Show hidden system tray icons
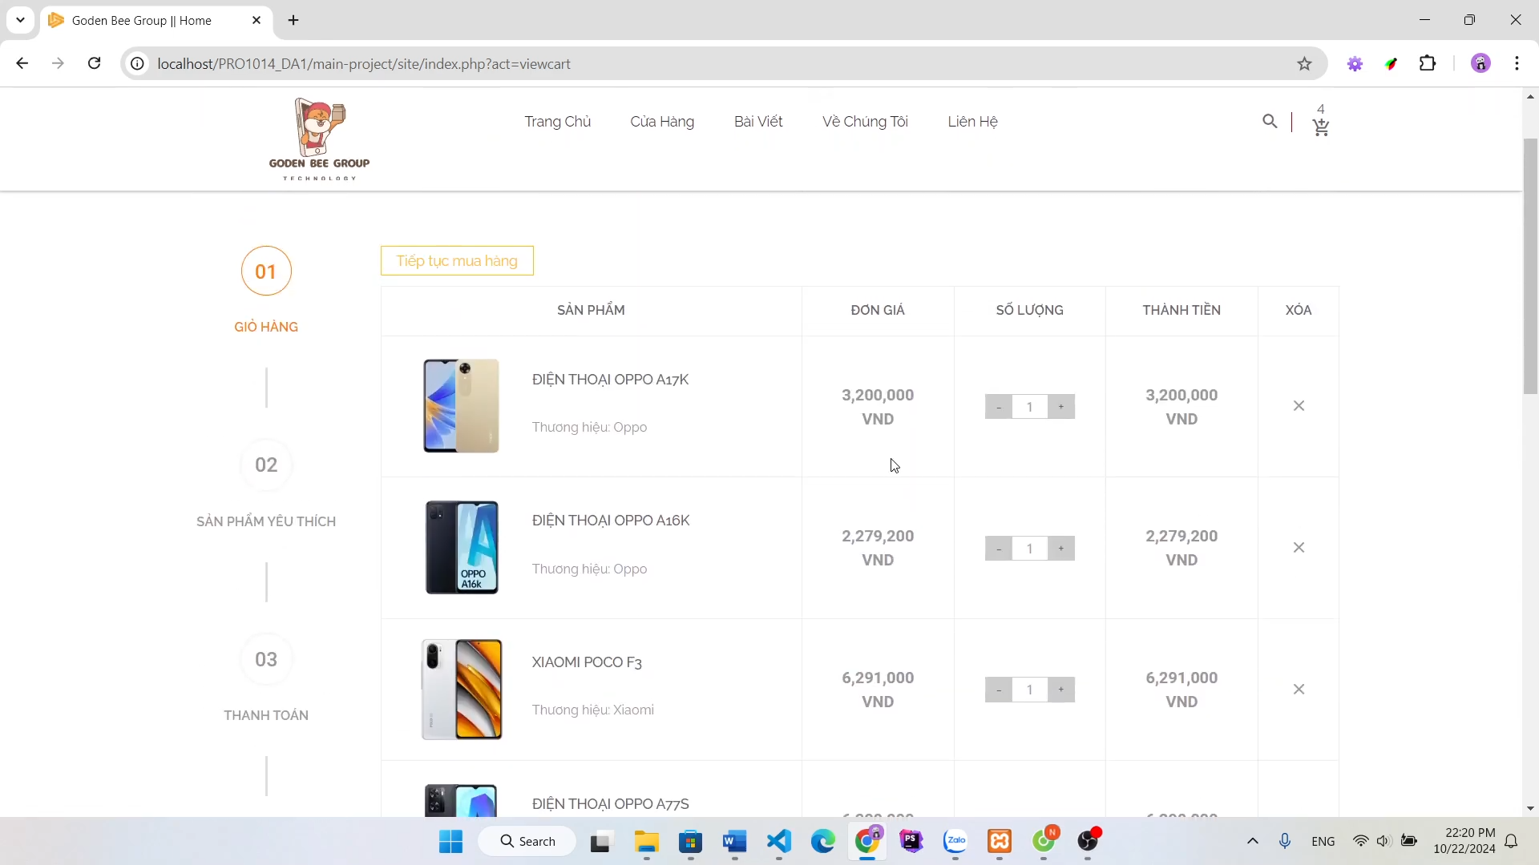Image resolution: width=1539 pixels, height=865 pixels. click(1253, 842)
